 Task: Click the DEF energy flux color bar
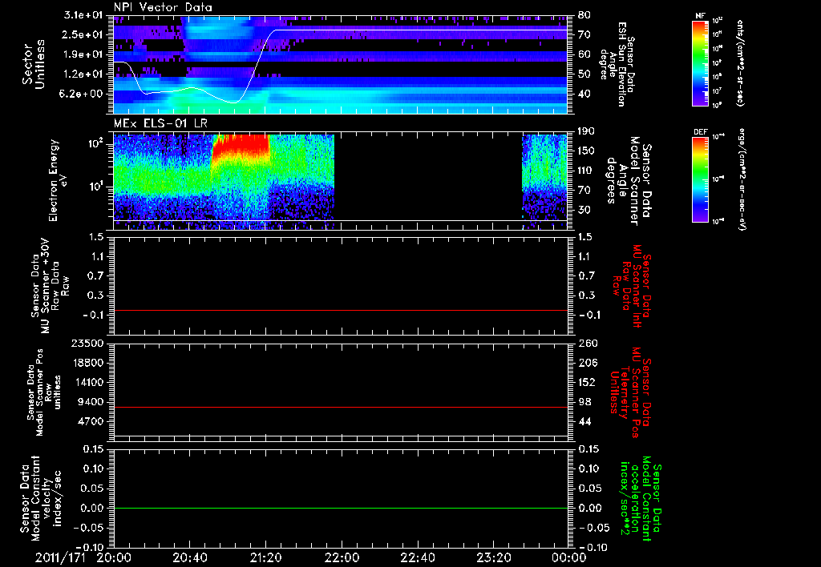[700, 179]
